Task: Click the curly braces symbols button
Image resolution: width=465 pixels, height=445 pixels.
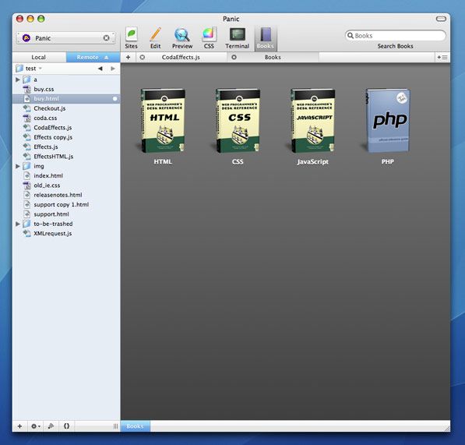Action: point(66,426)
